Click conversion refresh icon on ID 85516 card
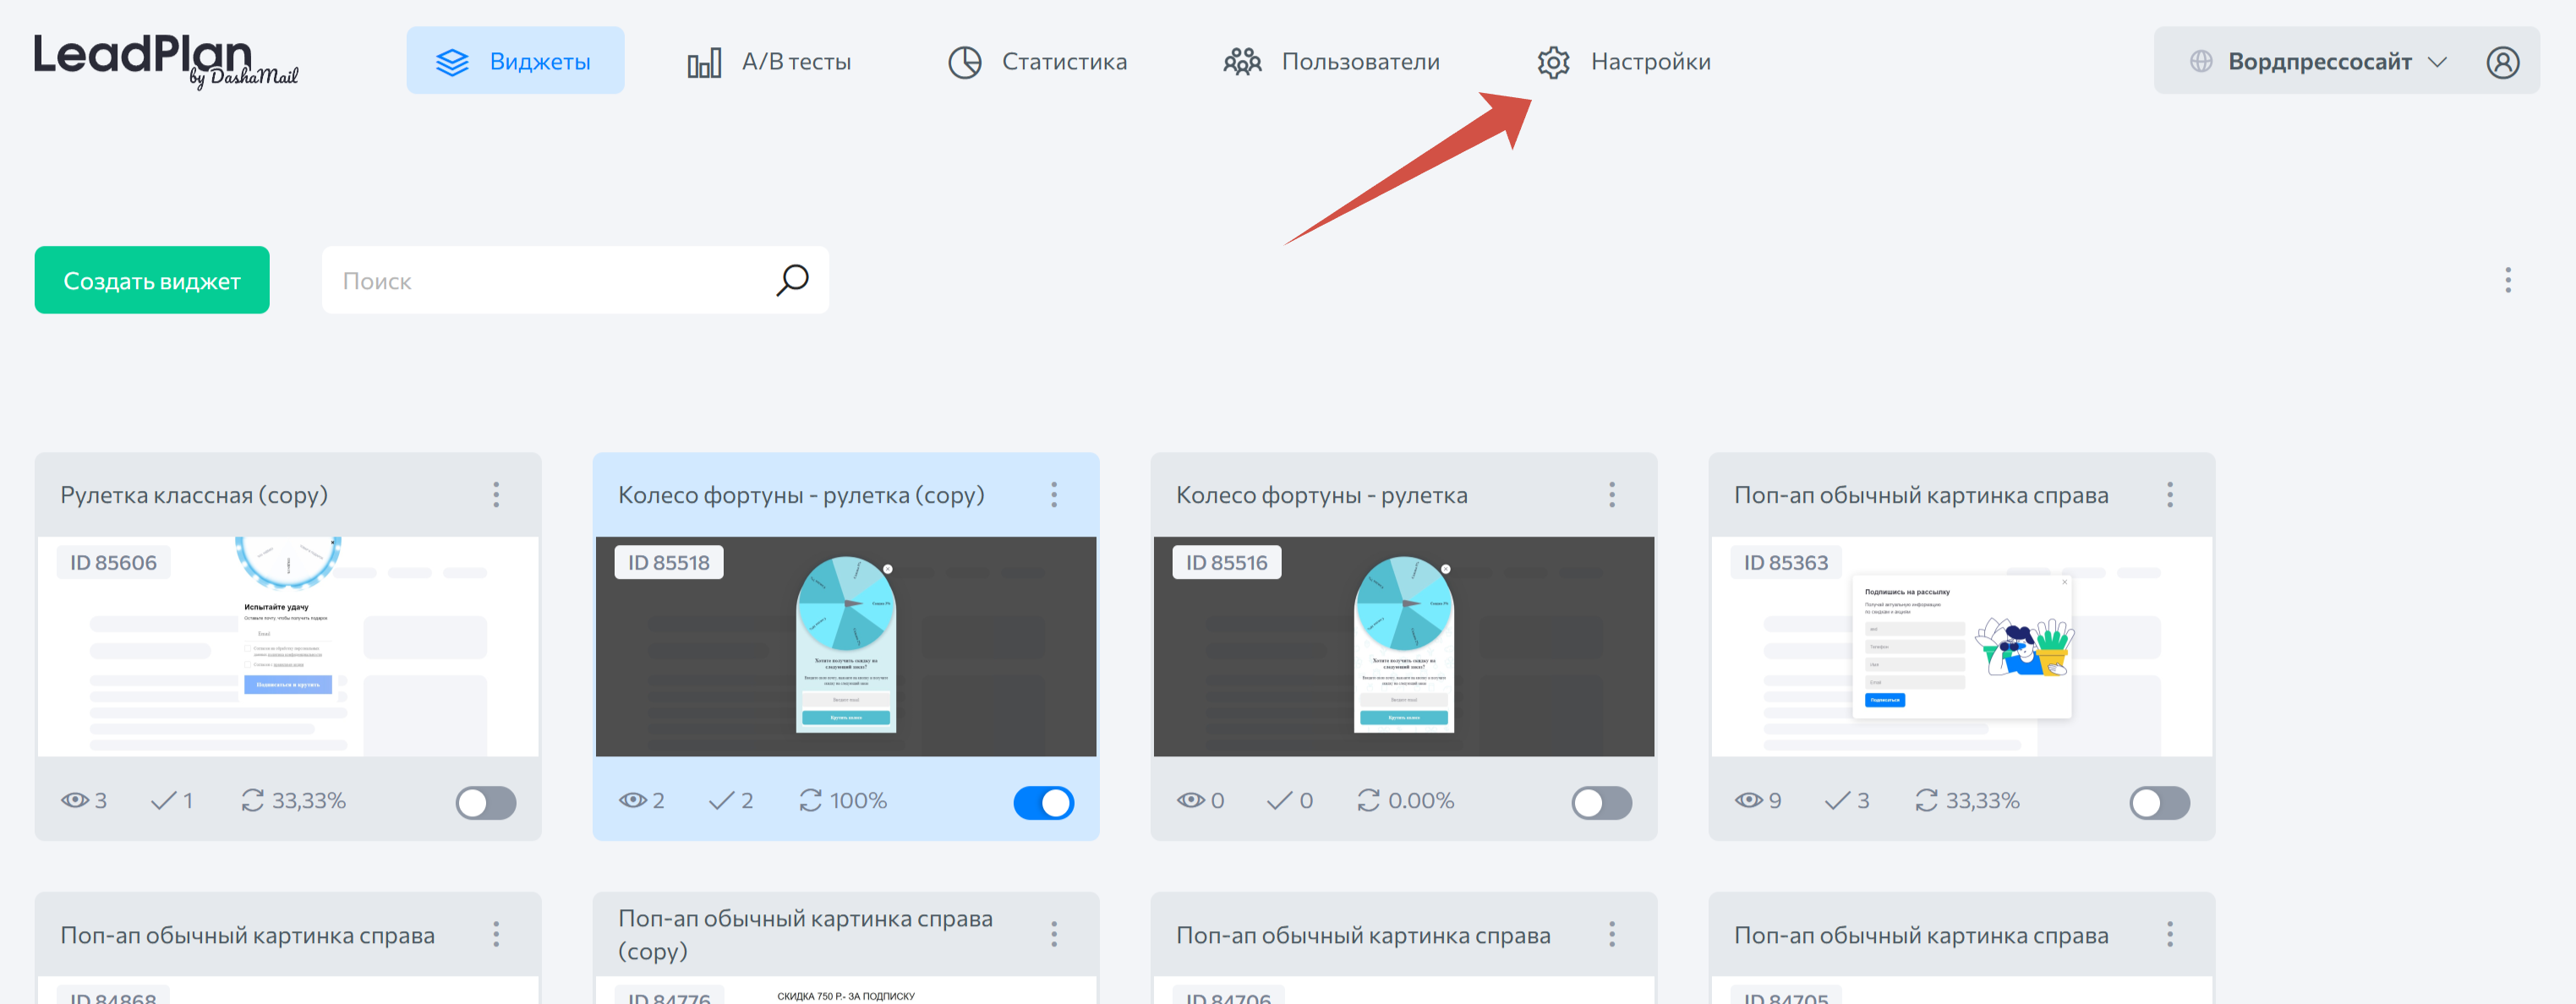2576x1004 pixels. [x=1368, y=801]
